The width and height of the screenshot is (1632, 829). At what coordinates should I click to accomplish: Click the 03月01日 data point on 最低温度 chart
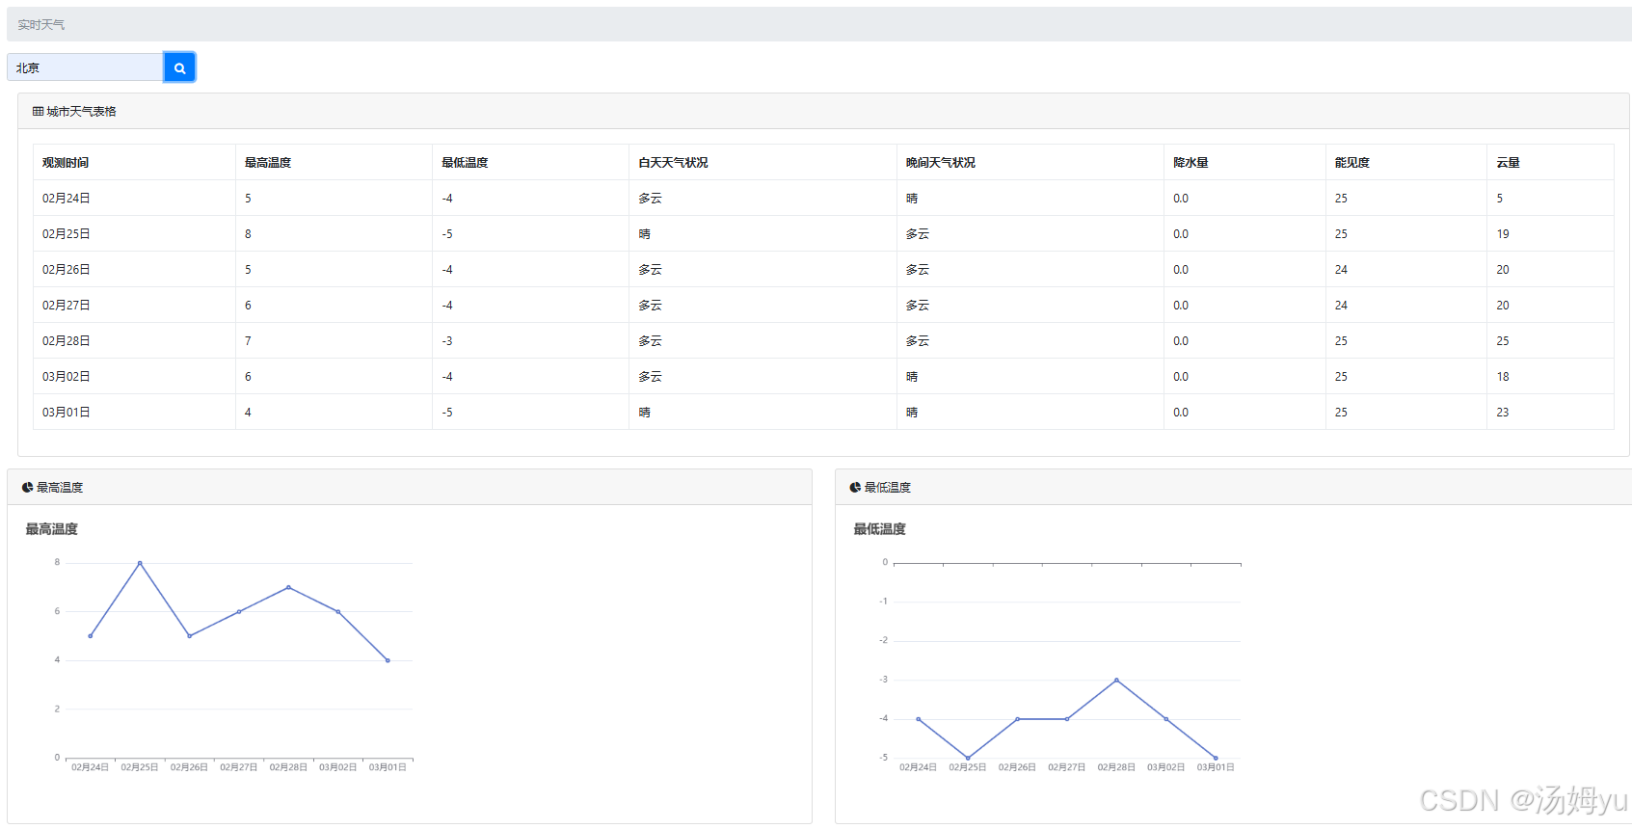[x=1216, y=758]
